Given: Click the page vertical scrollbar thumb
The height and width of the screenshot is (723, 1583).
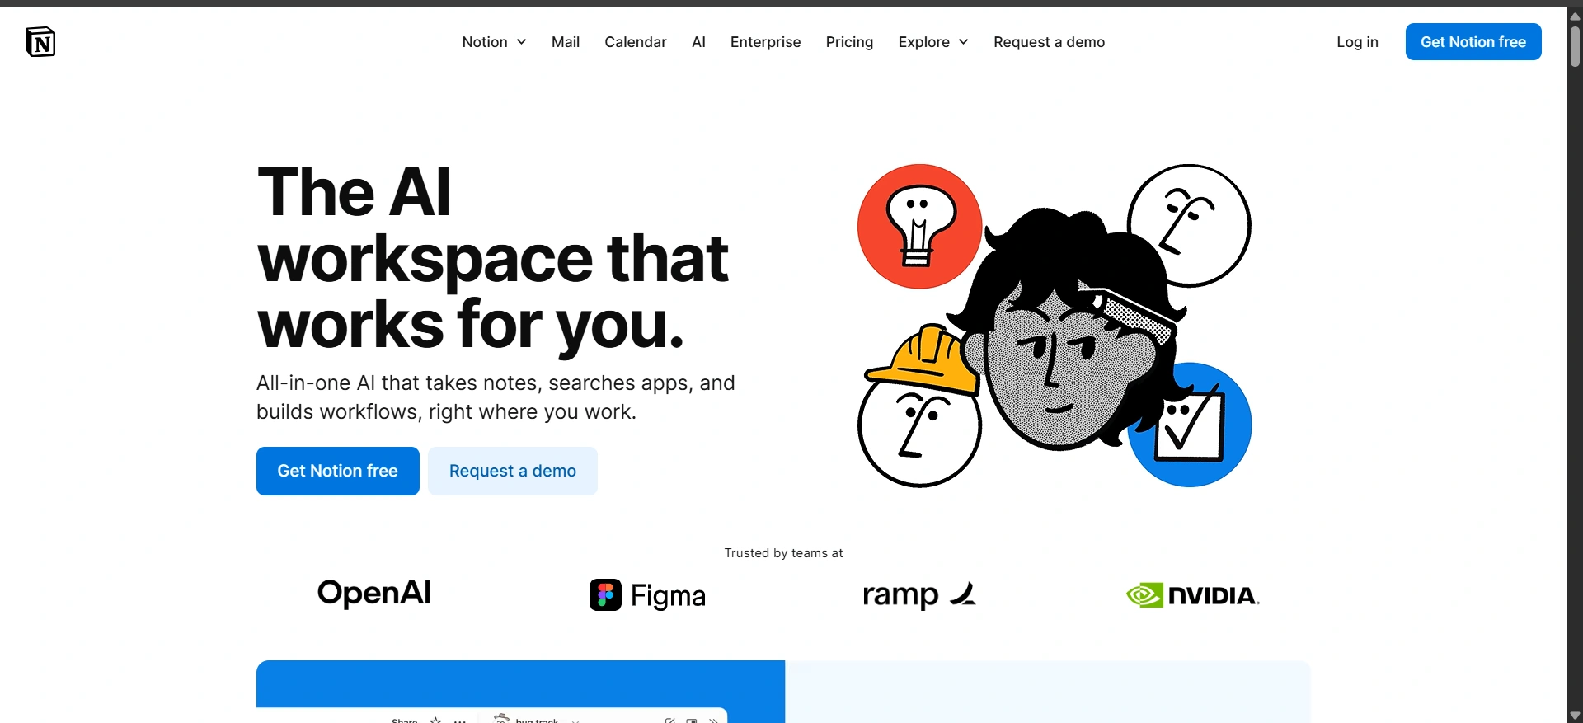Looking at the screenshot, I should pyautogui.click(x=1575, y=46).
